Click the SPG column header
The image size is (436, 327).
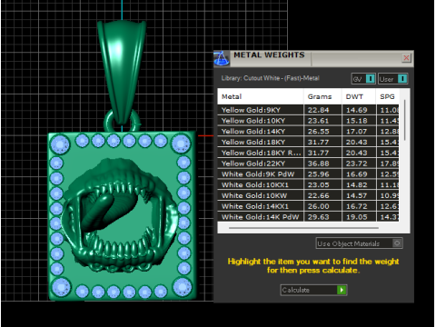(388, 96)
